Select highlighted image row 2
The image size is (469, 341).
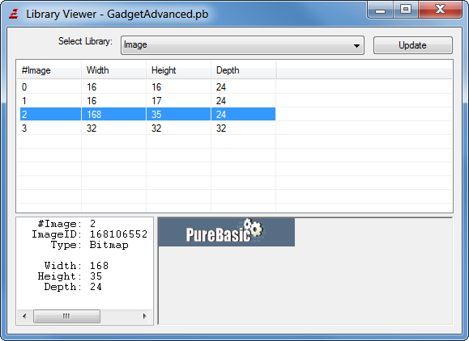pyautogui.click(x=147, y=114)
